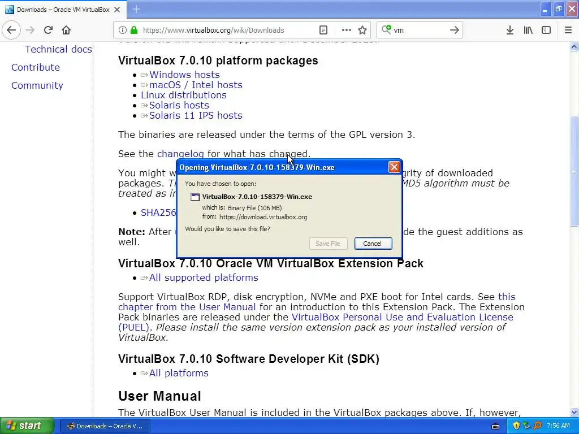The image size is (579, 434).
Task: Open the Firefox home page
Action: (x=66, y=30)
